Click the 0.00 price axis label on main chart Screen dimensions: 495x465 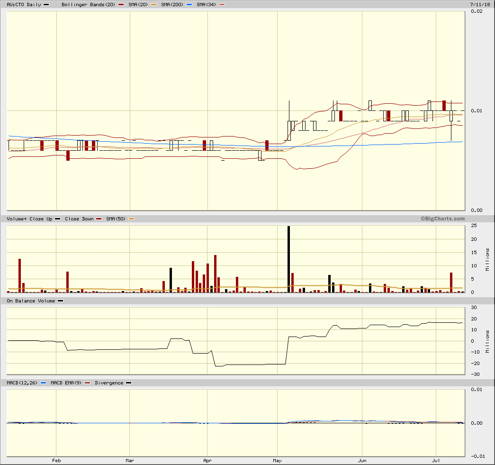[477, 210]
